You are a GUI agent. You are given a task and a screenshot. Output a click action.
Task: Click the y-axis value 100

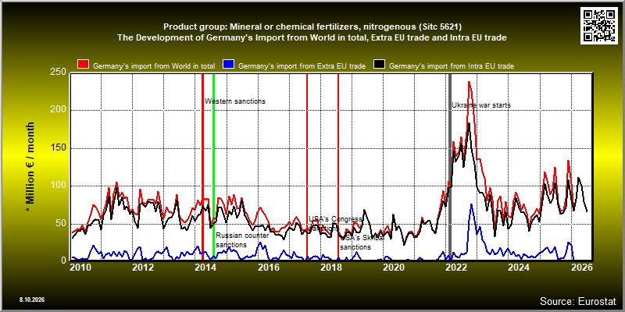click(59, 186)
